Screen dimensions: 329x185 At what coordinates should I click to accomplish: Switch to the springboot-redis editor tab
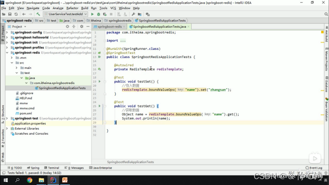[x=110, y=26]
